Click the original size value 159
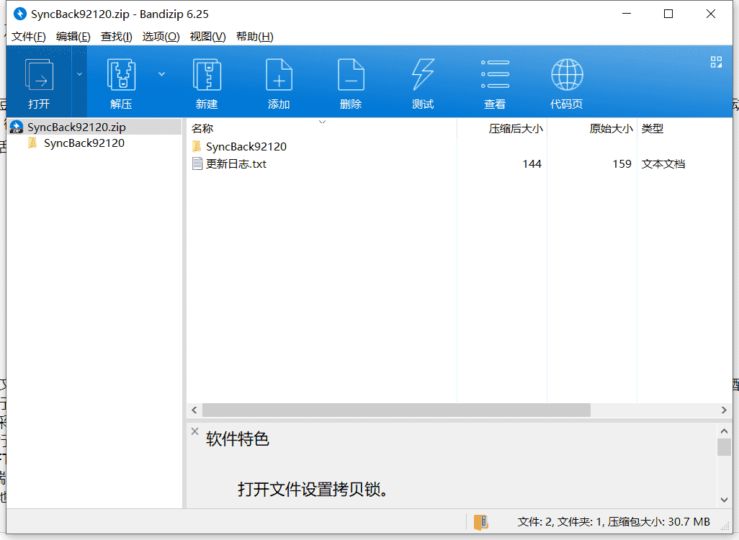 pyautogui.click(x=622, y=164)
